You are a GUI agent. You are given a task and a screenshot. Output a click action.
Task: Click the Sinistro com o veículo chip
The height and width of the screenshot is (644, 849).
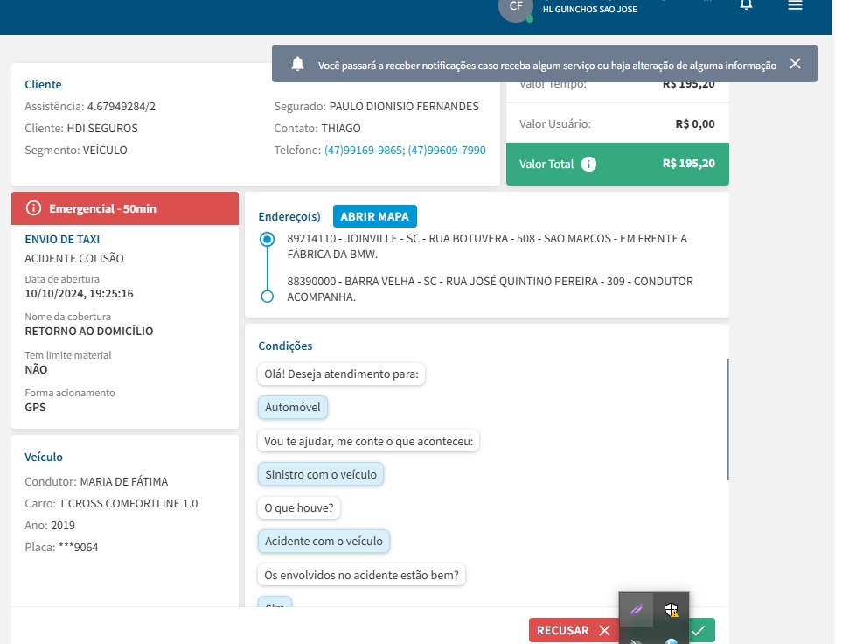pyautogui.click(x=321, y=474)
